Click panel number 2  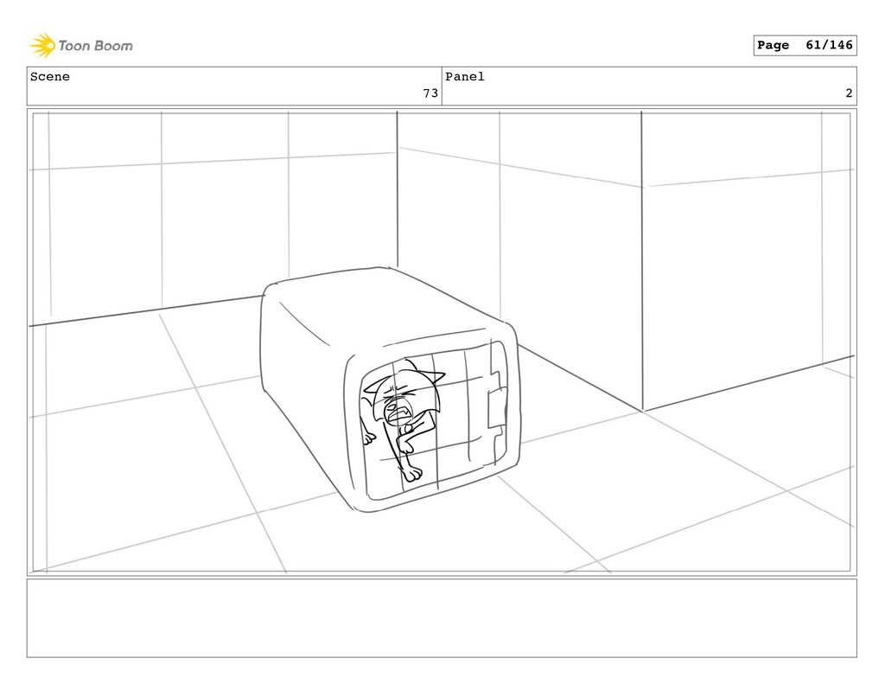pos(849,93)
